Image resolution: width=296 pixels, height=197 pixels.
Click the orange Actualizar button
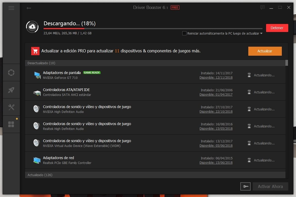click(x=265, y=51)
